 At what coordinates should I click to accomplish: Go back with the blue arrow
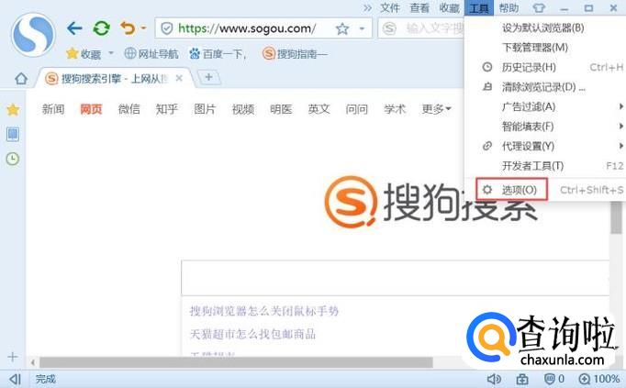coord(74,28)
